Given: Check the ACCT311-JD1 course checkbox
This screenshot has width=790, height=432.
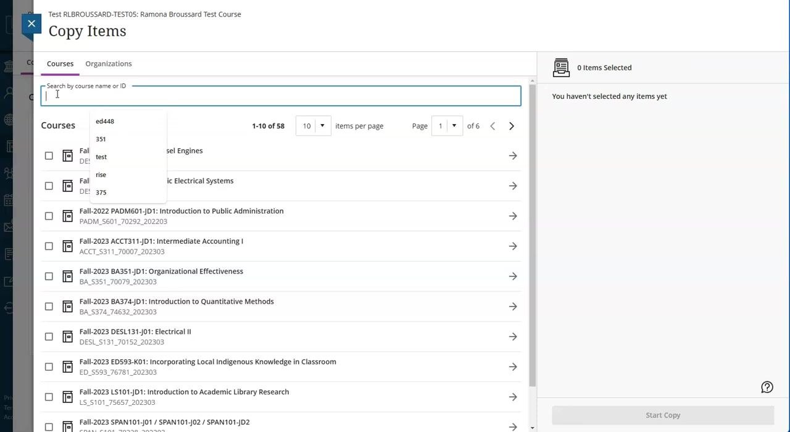Looking at the screenshot, I should (49, 246).
